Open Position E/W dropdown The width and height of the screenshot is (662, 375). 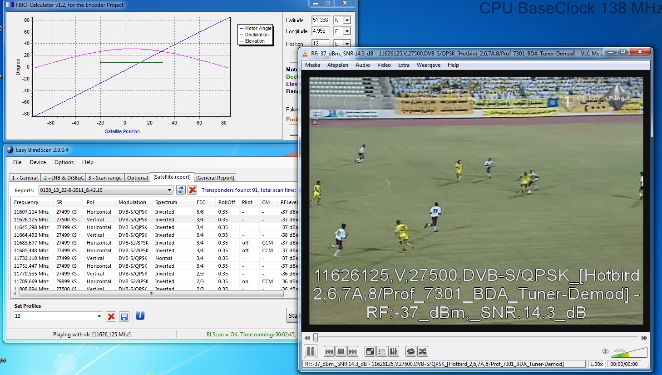(347, 44)
